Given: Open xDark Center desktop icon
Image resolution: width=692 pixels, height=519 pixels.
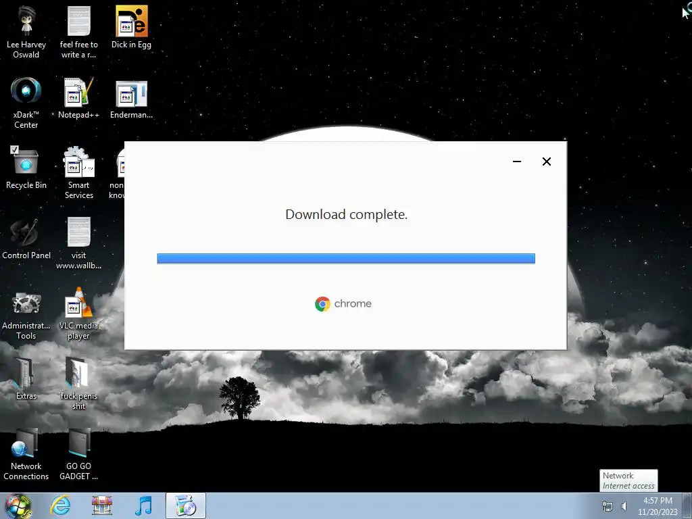Looking at the screenshot, I should [26, 103].
